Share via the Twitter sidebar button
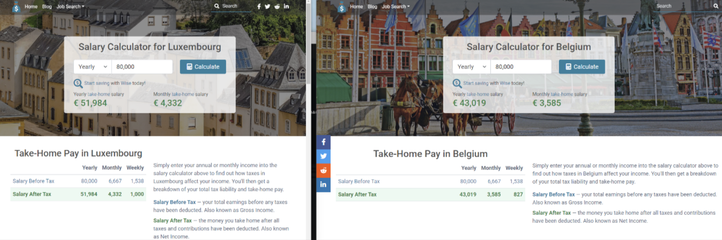This screenshot has height=240, width=722. click(324, 157)
